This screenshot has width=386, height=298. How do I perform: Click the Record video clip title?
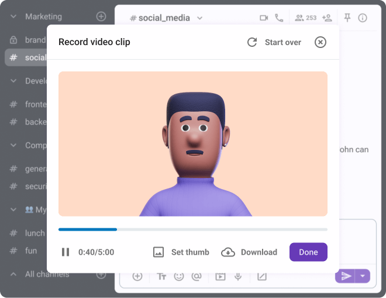coord(94,42)
